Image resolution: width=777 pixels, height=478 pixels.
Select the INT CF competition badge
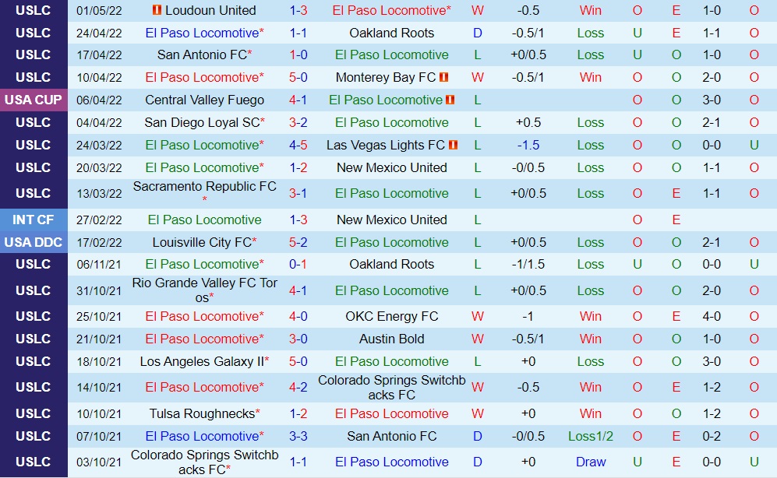click(34, 220)
